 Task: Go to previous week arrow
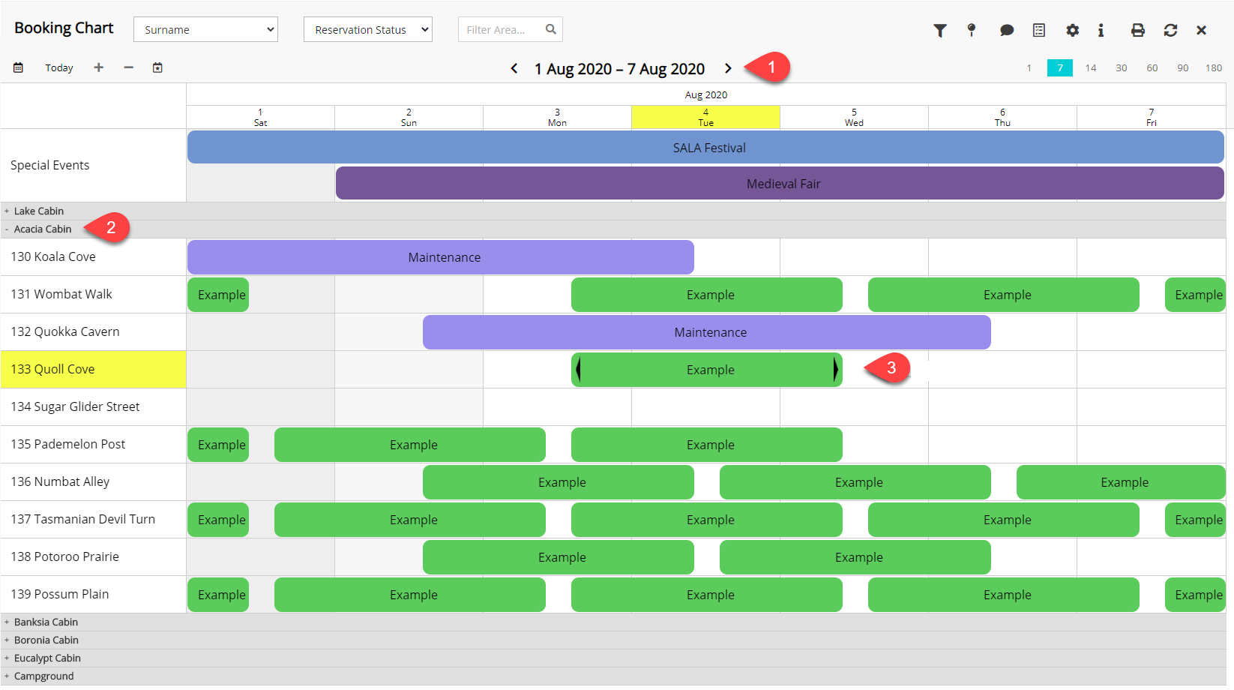pyautogui.click(x=514, y=68)
